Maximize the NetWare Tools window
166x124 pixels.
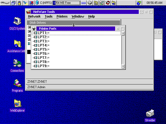coord(151,12)
